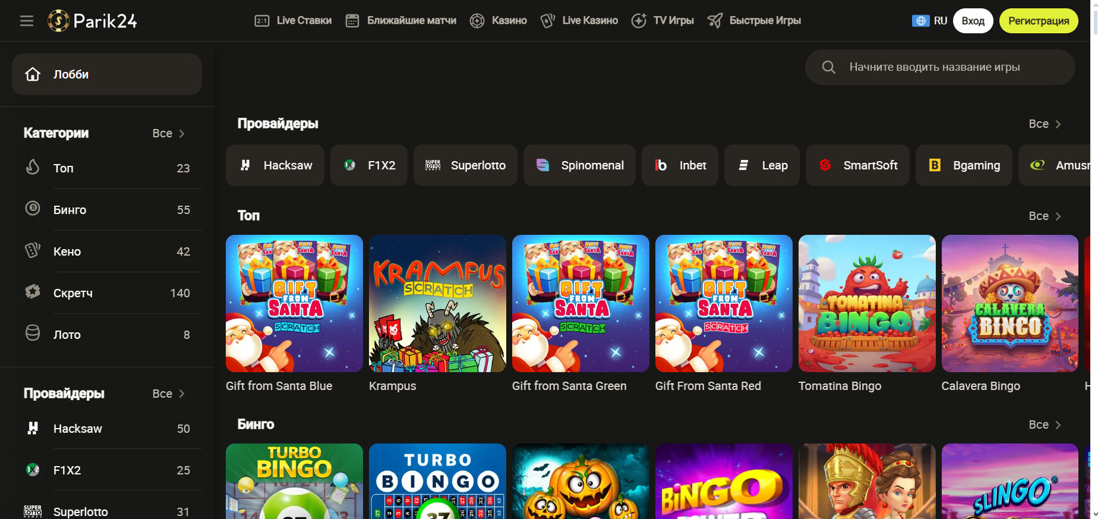Expand all Категории via Все chevron
This screenshot has width=1101, height=519.
coord(169,133)
